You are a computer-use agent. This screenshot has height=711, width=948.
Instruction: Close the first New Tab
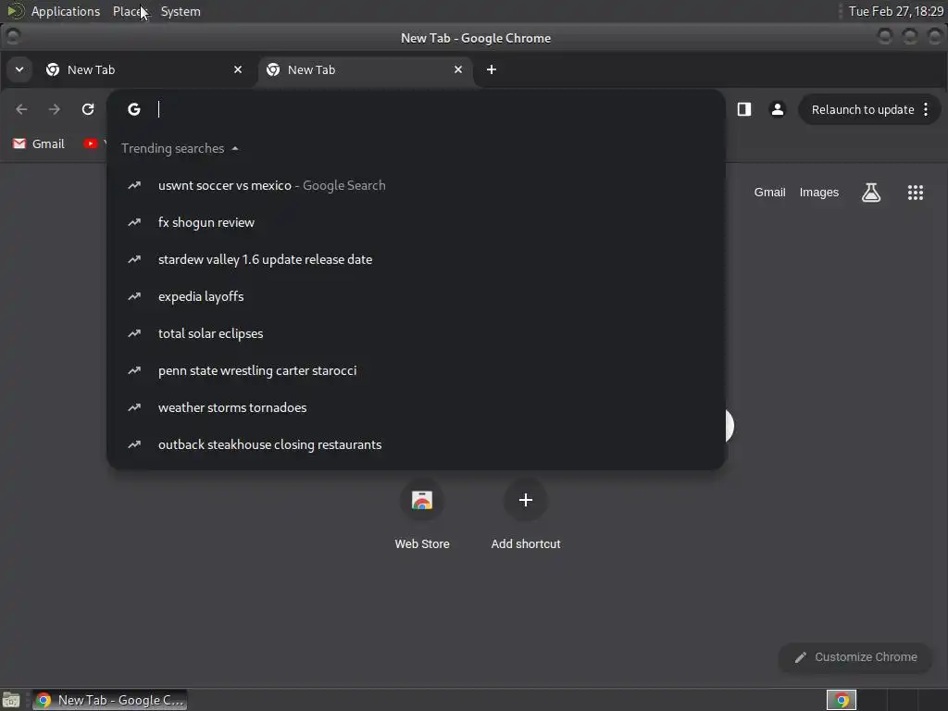[x=238, y=69]
